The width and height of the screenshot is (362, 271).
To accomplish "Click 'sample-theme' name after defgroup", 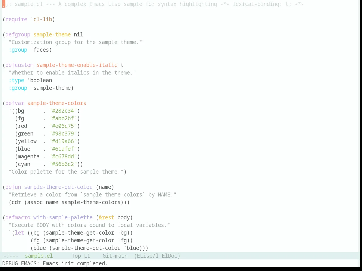I will pyautogui.click(x=52, y=34).
